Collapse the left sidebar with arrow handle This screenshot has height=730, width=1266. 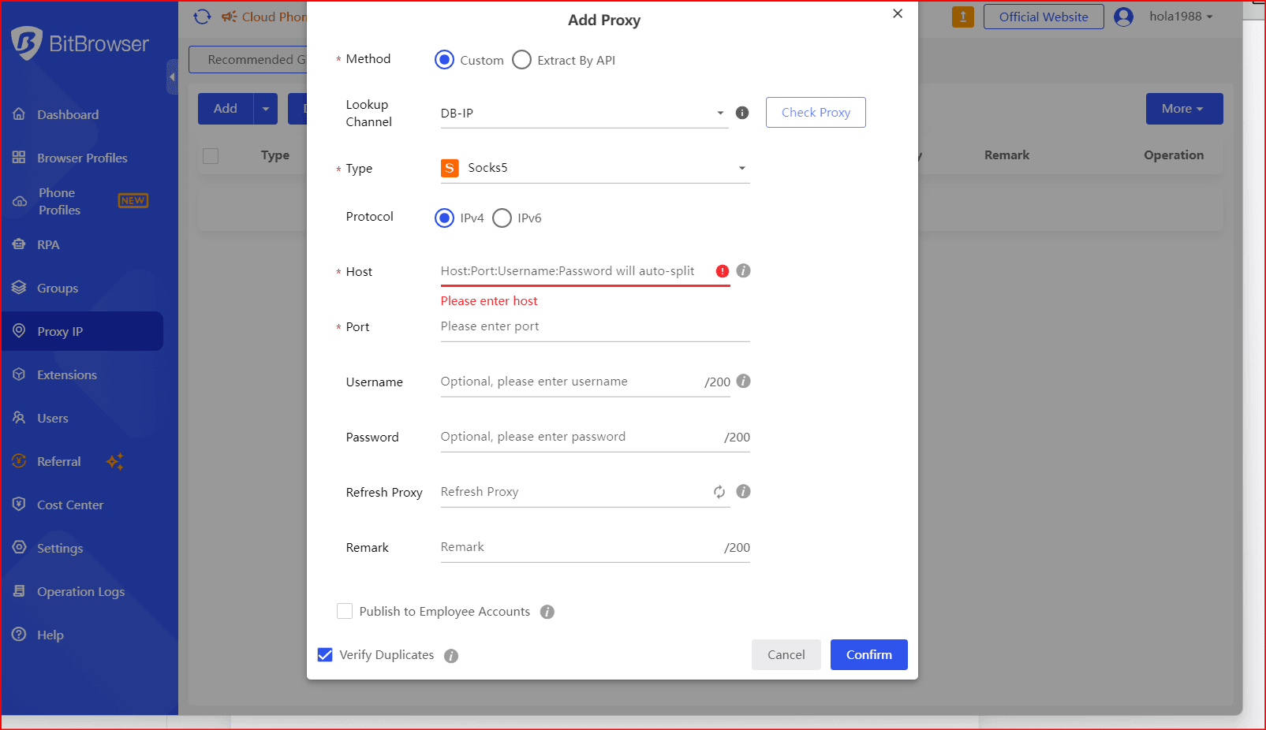coord(172,77)
